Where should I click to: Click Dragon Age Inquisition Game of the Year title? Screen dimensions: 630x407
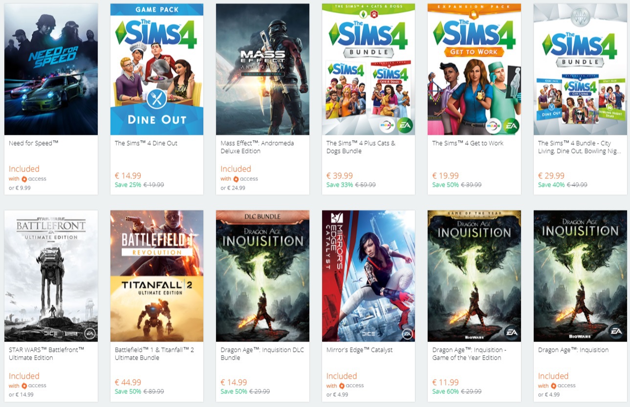click(469, 354)
